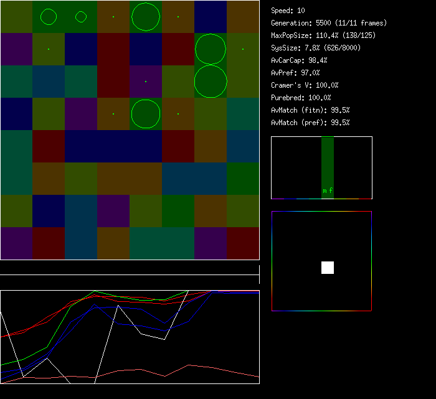Viewport: 436px width, 399px height.
Task: Click the tall green bar in the histogram panel
Action: (x=328, y=163)
